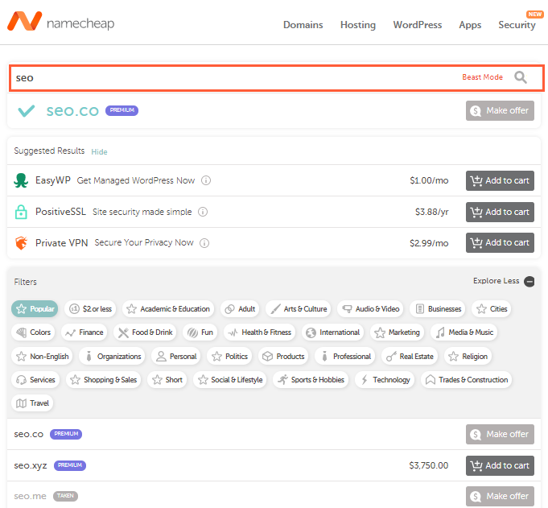The height and width of the screenshot is (508, 548).
Task: Select the Organizations filter
Action: point(112,357)
